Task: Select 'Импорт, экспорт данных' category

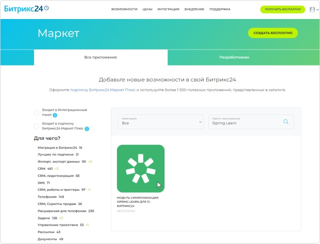Action: click(x=64, y=162)
